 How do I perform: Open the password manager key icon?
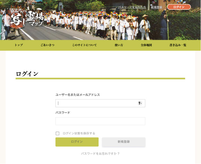tap(139, 103)
